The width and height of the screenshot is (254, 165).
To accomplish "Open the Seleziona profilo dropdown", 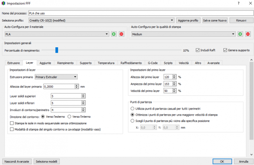I will pyautogui.click(x=172, y=20).
